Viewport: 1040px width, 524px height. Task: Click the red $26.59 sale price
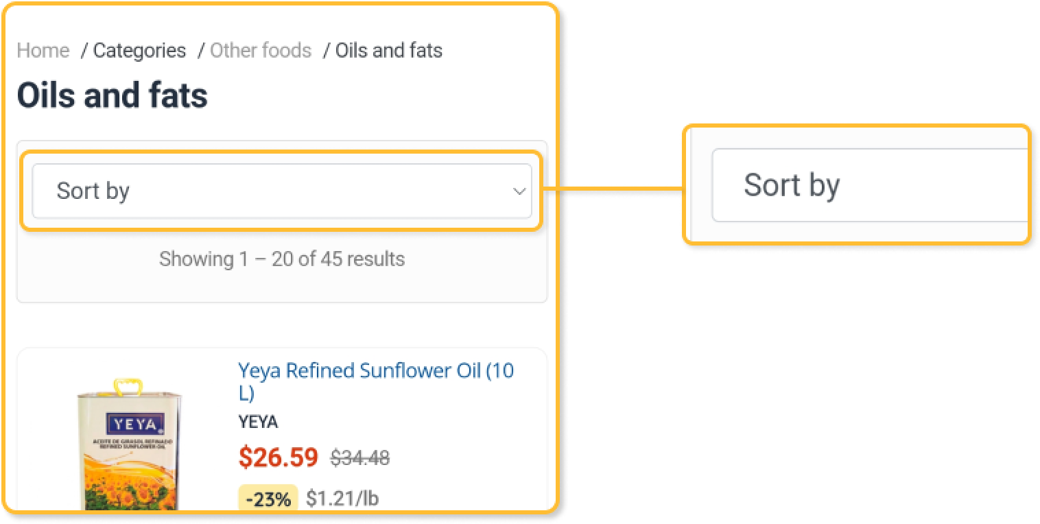(278, 457)
